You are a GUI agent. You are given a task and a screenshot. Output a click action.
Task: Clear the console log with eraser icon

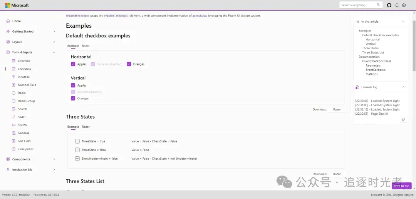(404, 119)
